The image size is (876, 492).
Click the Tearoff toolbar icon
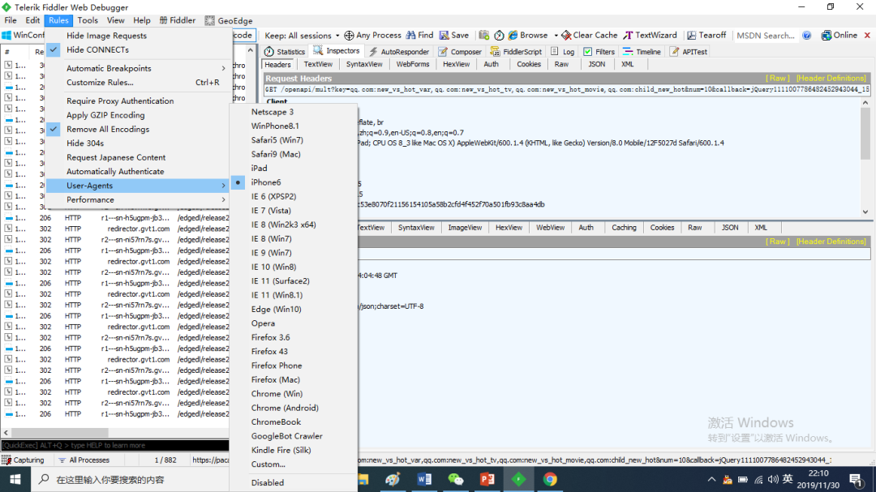(692, 35)
